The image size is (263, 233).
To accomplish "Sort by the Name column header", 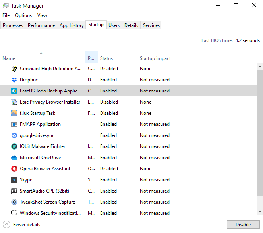I will [43, 57].
